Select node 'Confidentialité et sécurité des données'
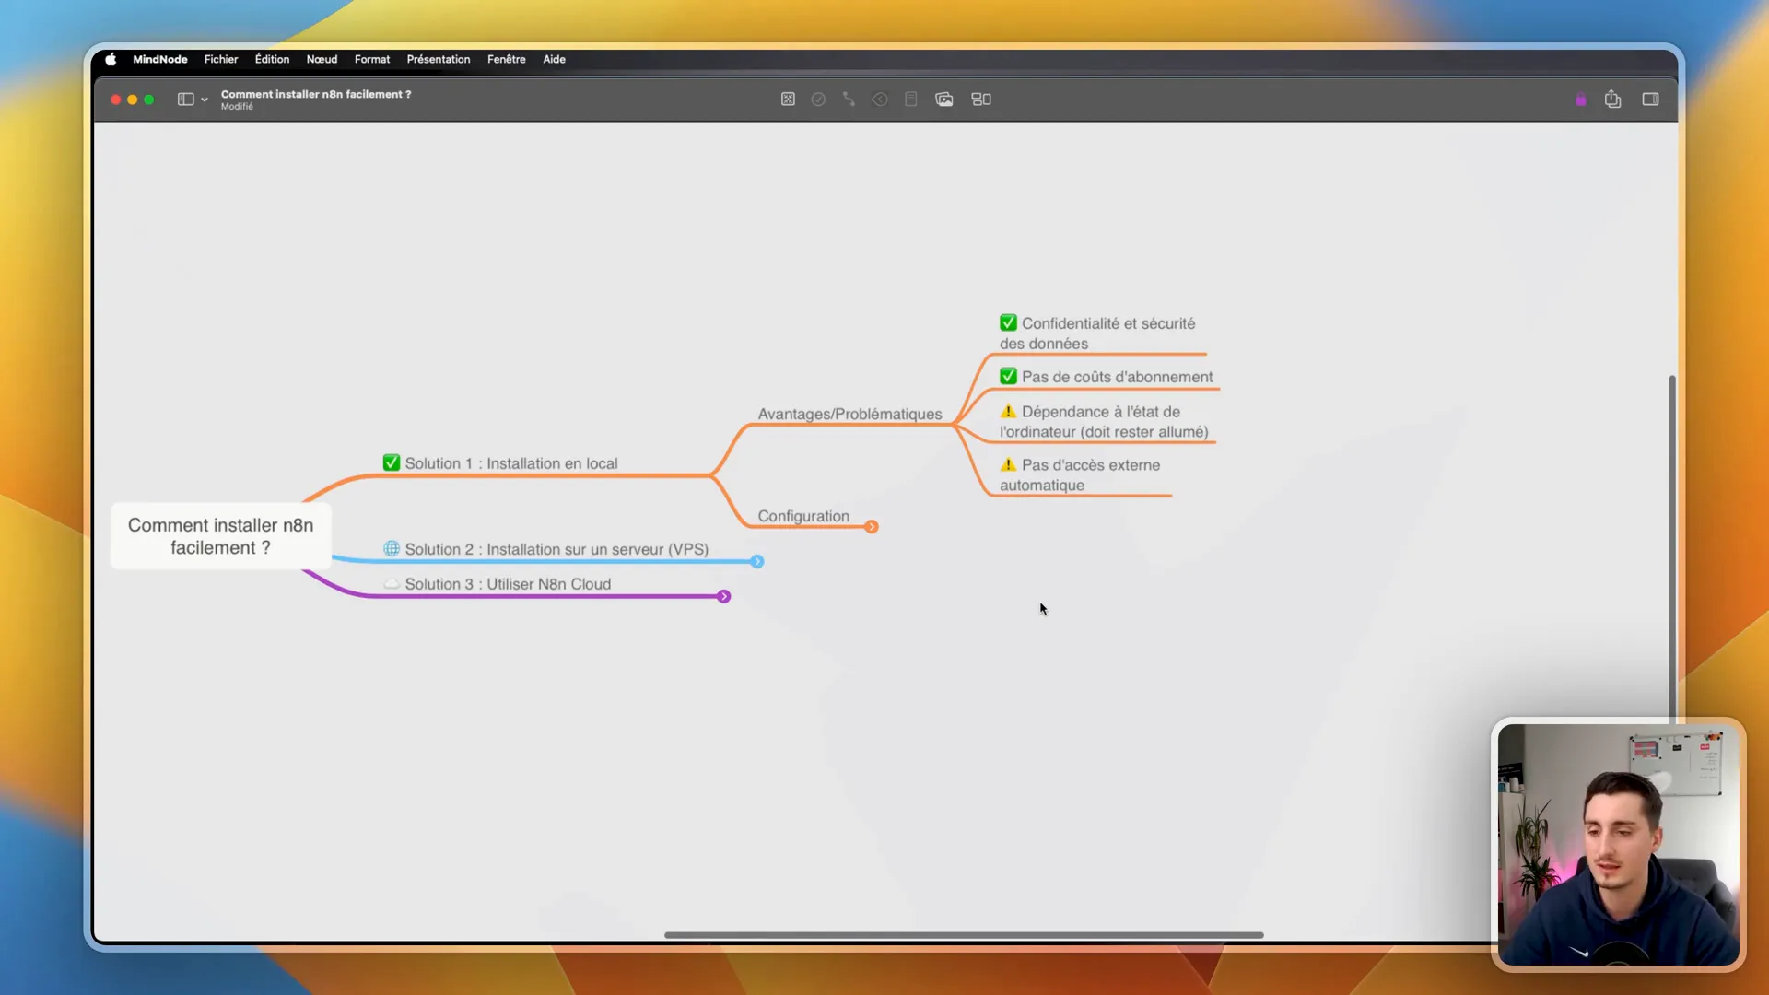This screenshot has width=1769, height=995. [1097, 334]
